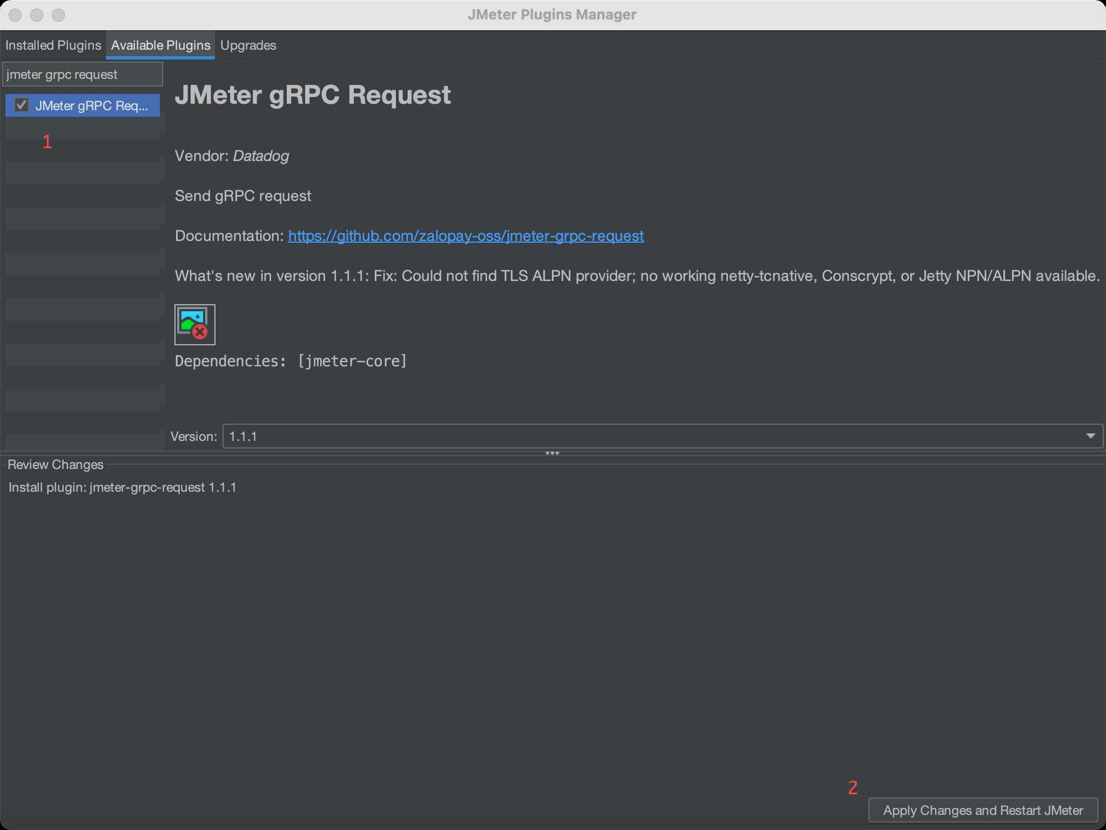Select the JMeter gRPC Req list entry
This screenshot has width=1106, height=830.
(92, 105)
